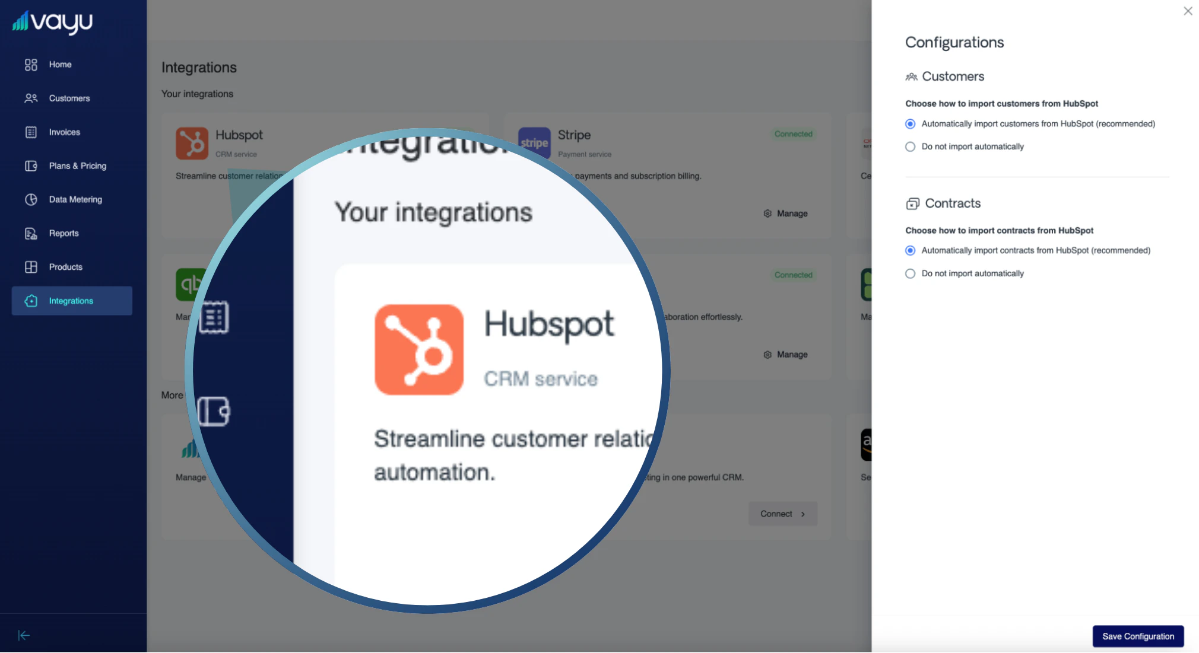Open Integrations section

tap(72, 301)
